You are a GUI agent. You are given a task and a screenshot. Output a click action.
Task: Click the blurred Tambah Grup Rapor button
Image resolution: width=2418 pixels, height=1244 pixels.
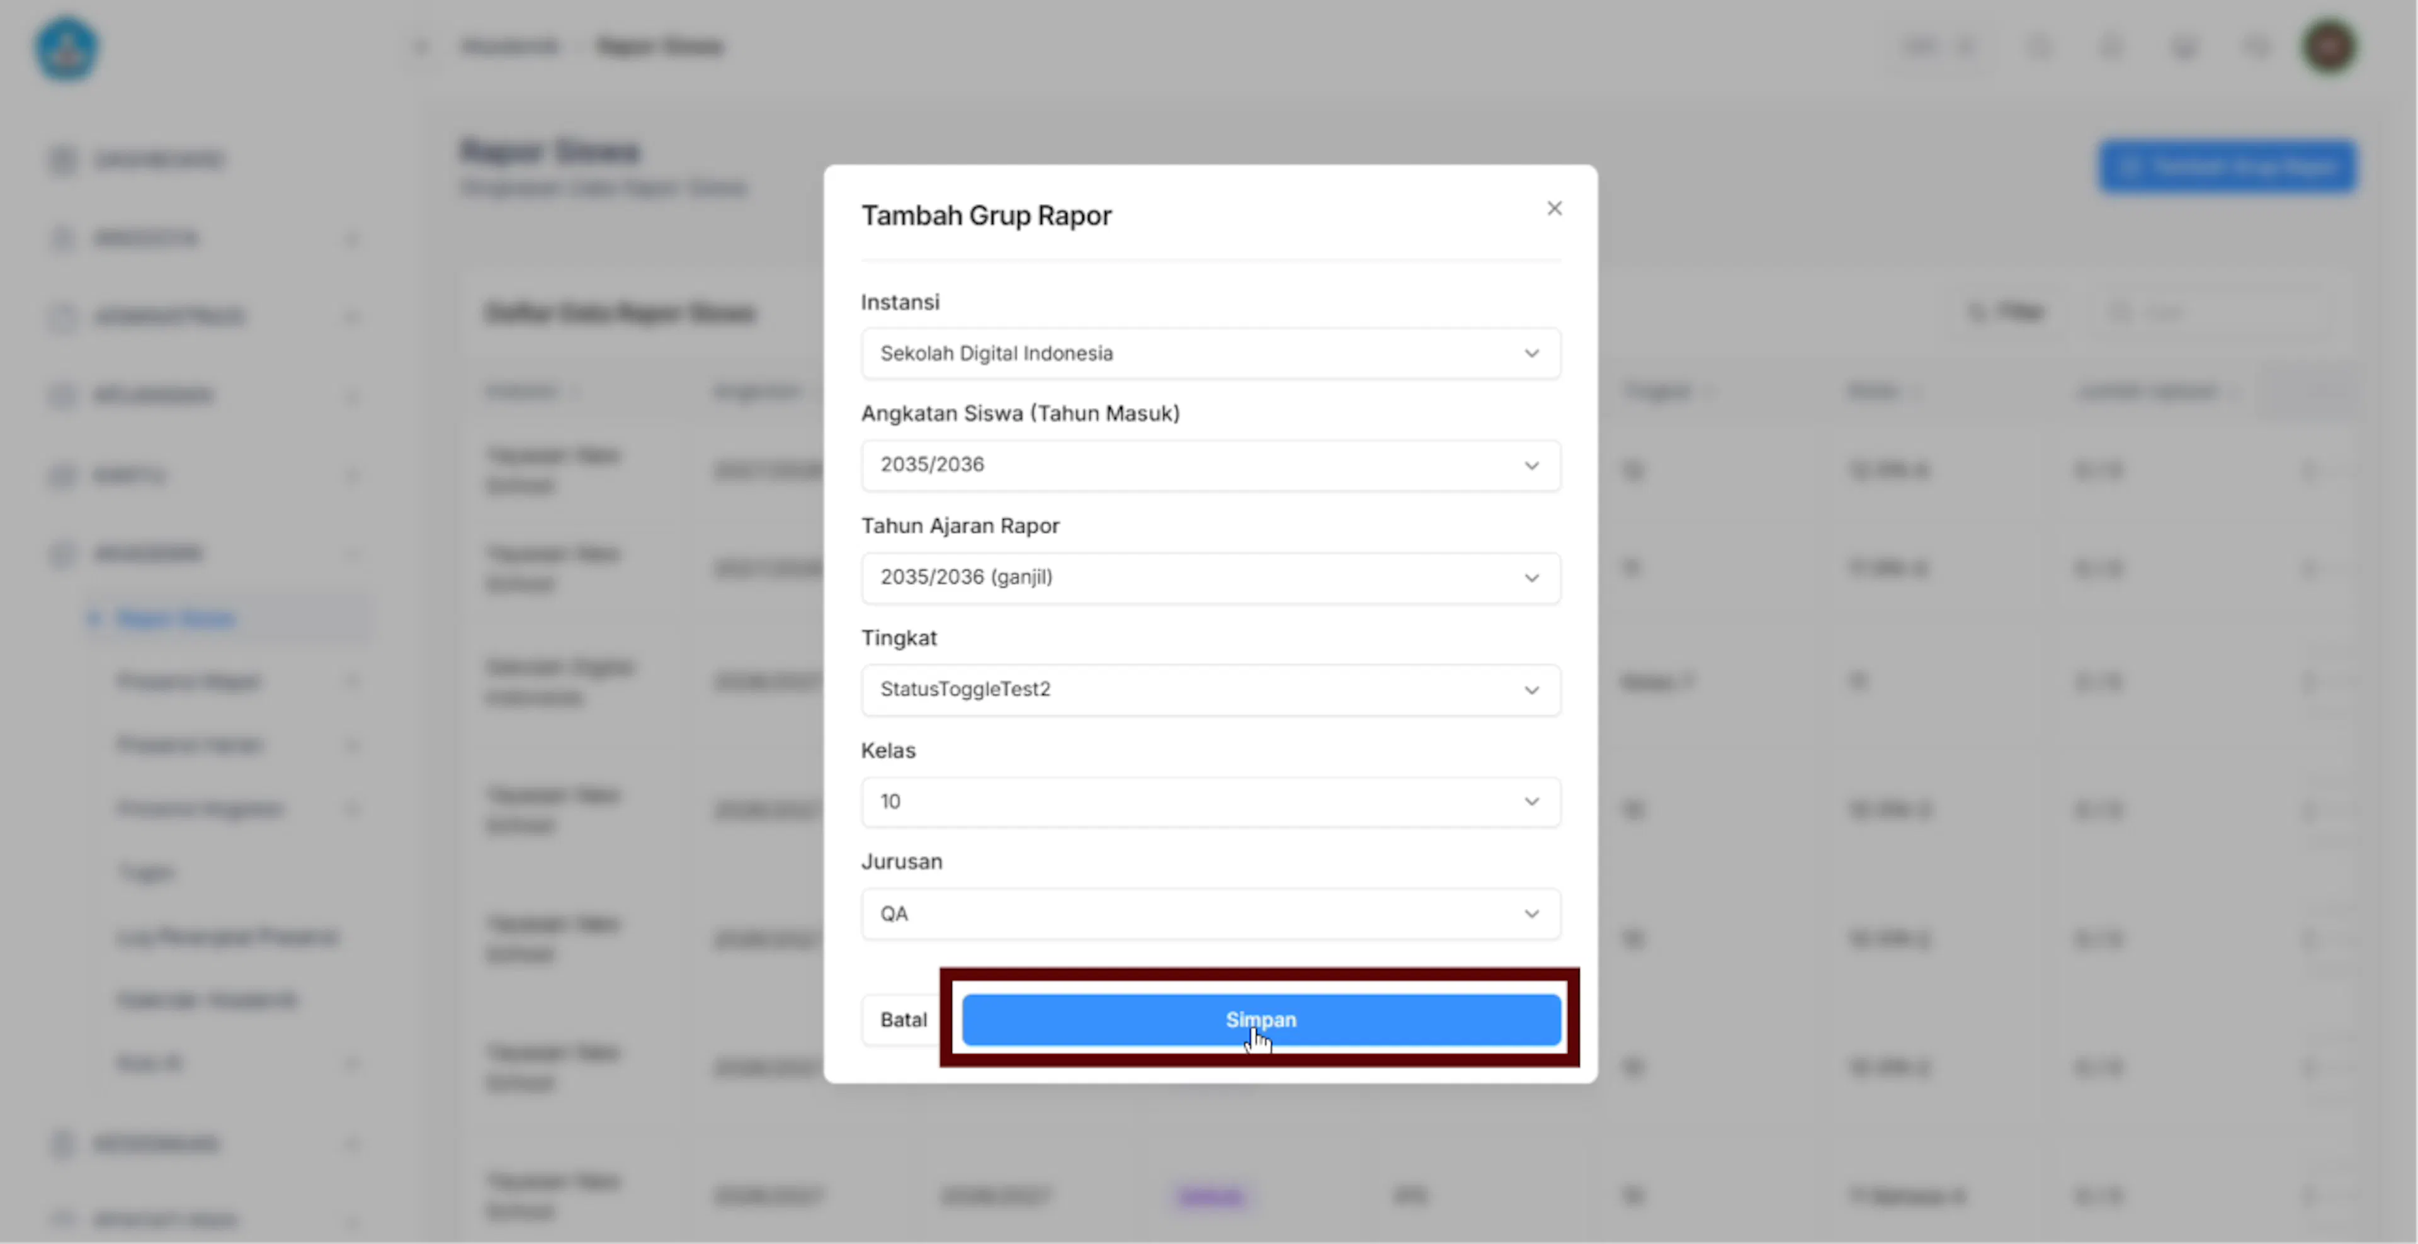2227,167
